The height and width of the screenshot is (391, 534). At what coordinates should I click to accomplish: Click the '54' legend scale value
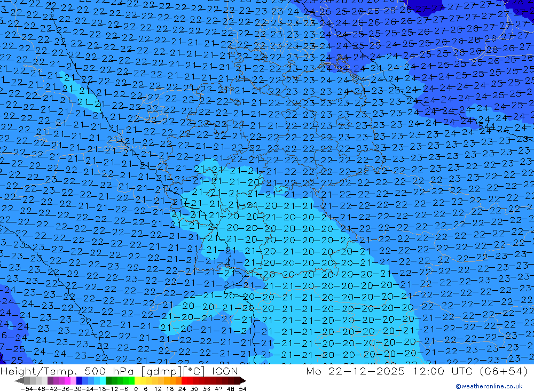[242, 389]
